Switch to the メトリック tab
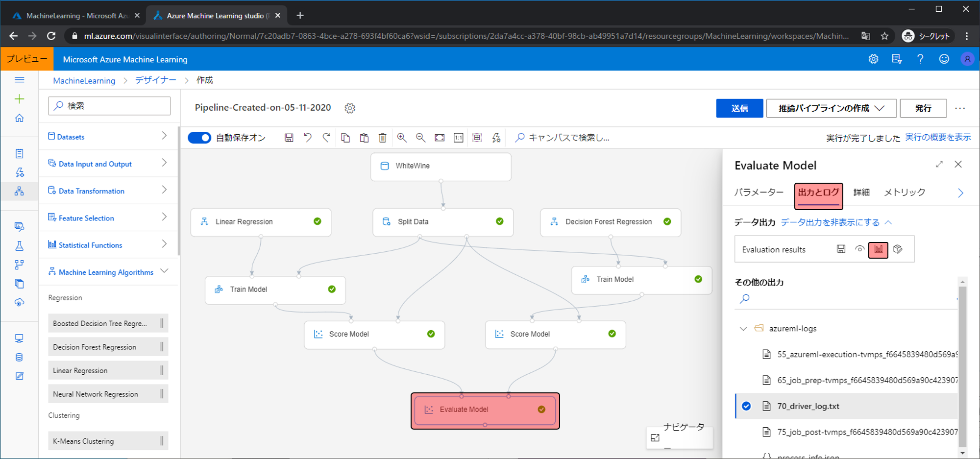Viewport: 980px width, 459px height. click(x=905, y=193)
